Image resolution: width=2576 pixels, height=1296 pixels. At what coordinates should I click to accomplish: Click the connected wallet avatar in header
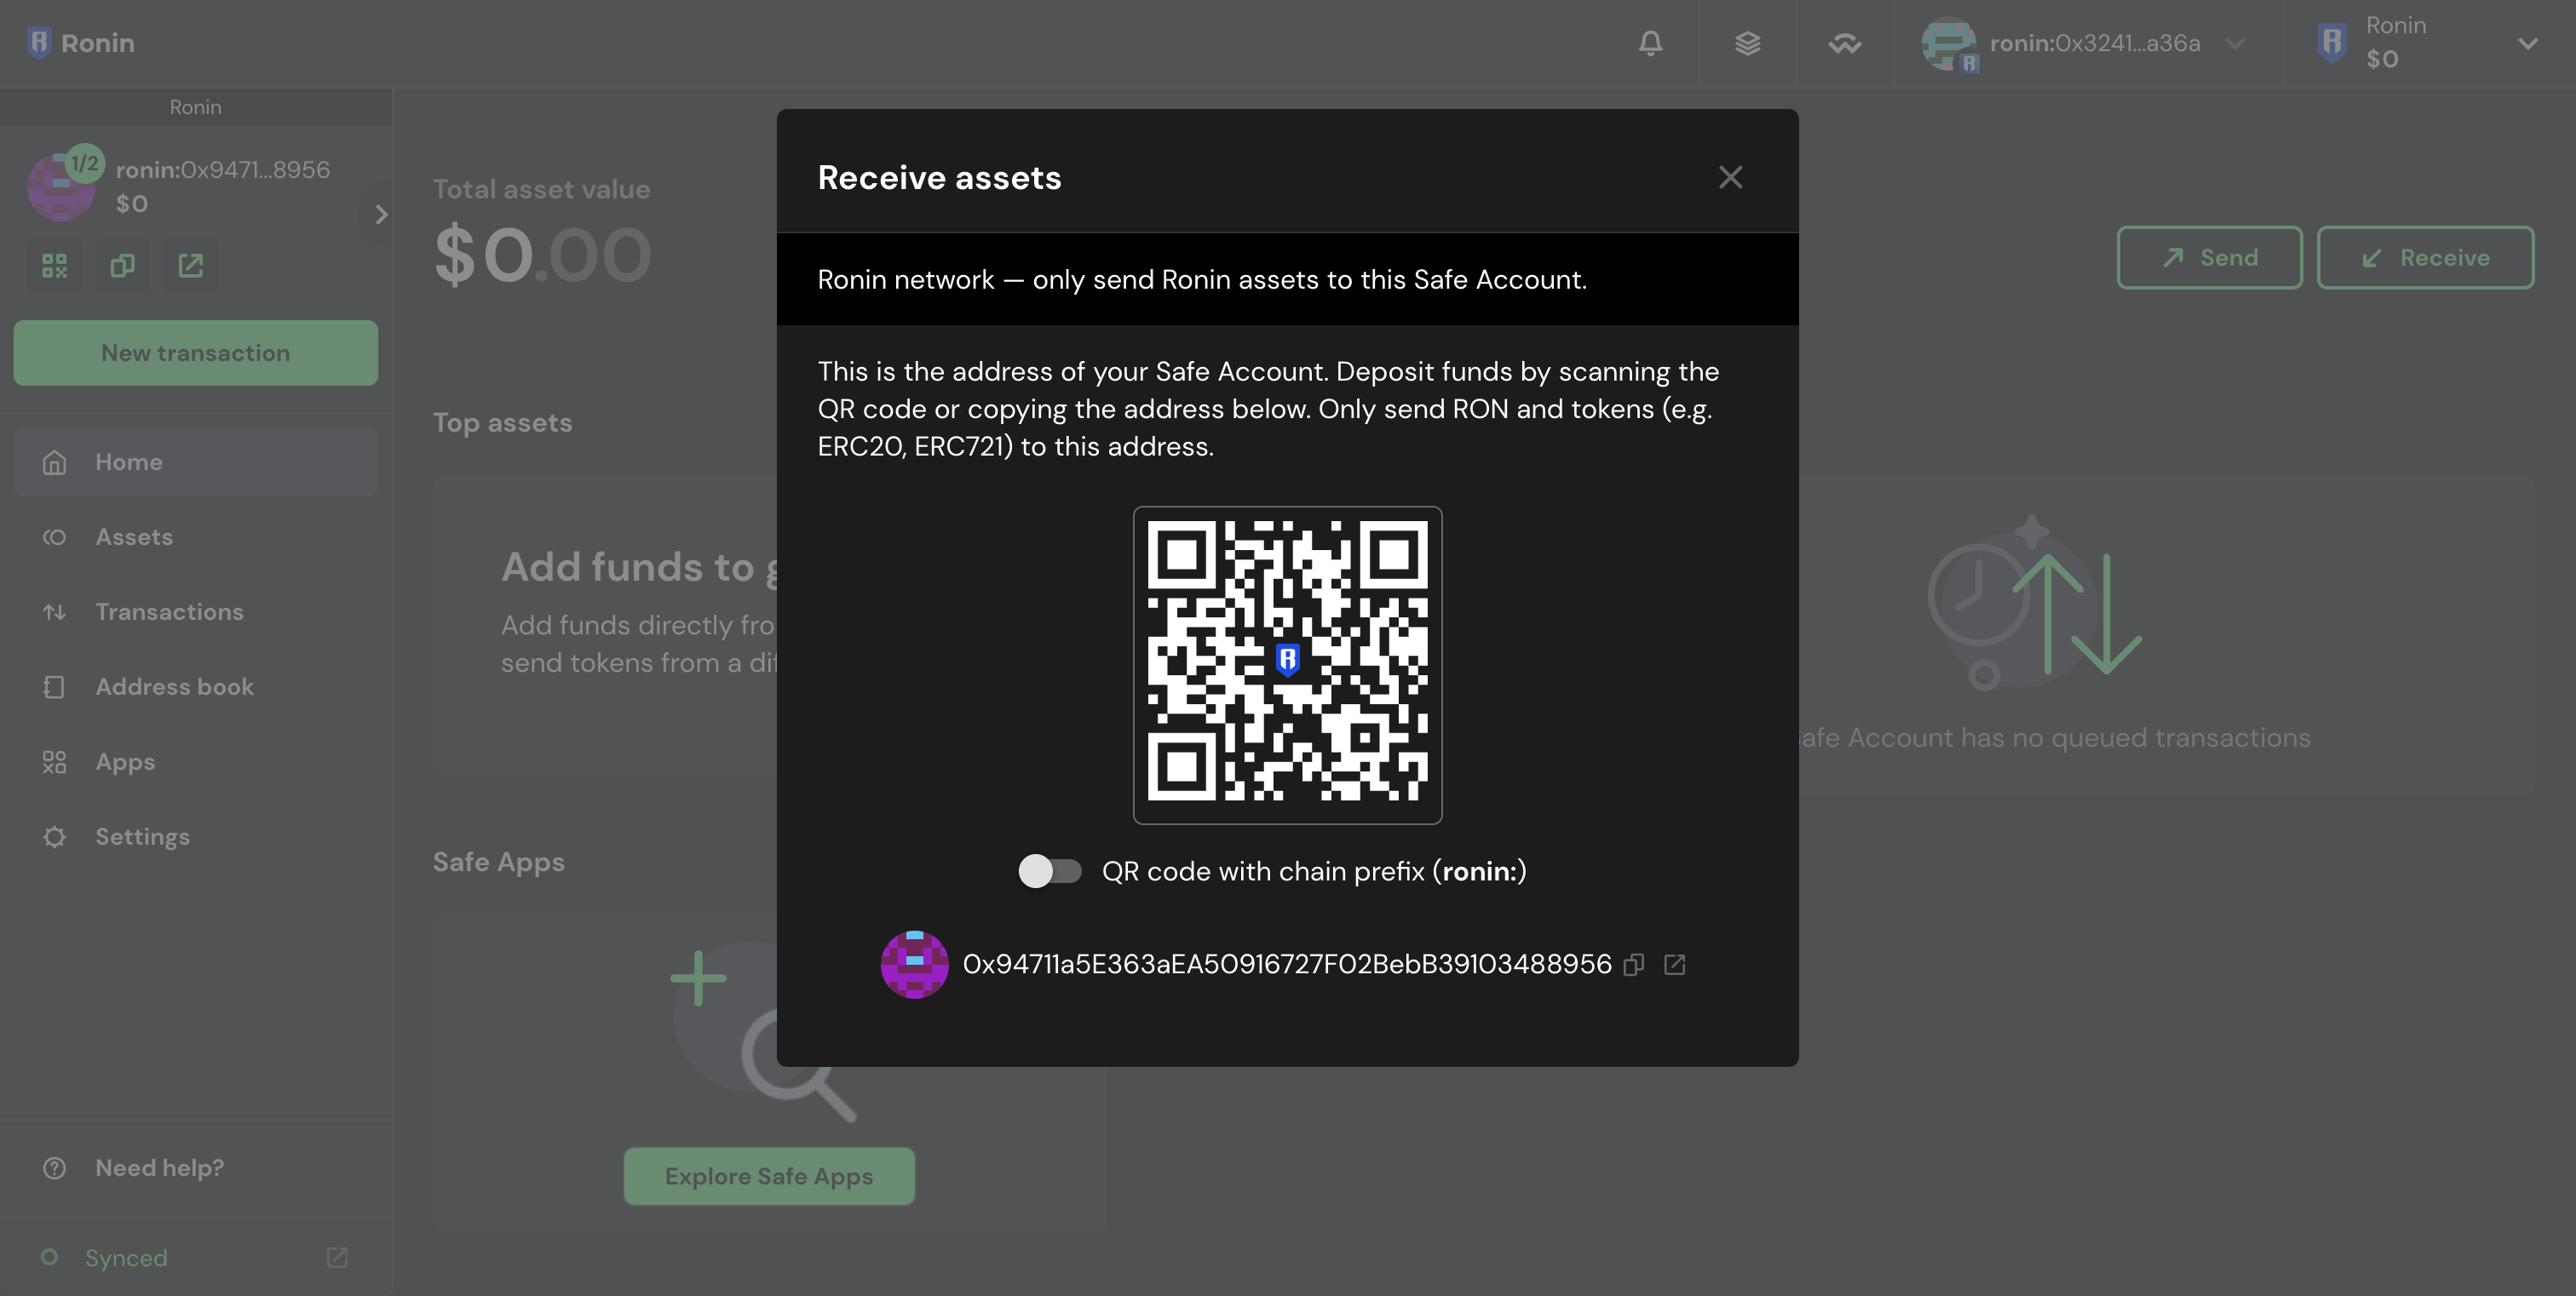pos(1947,45)
